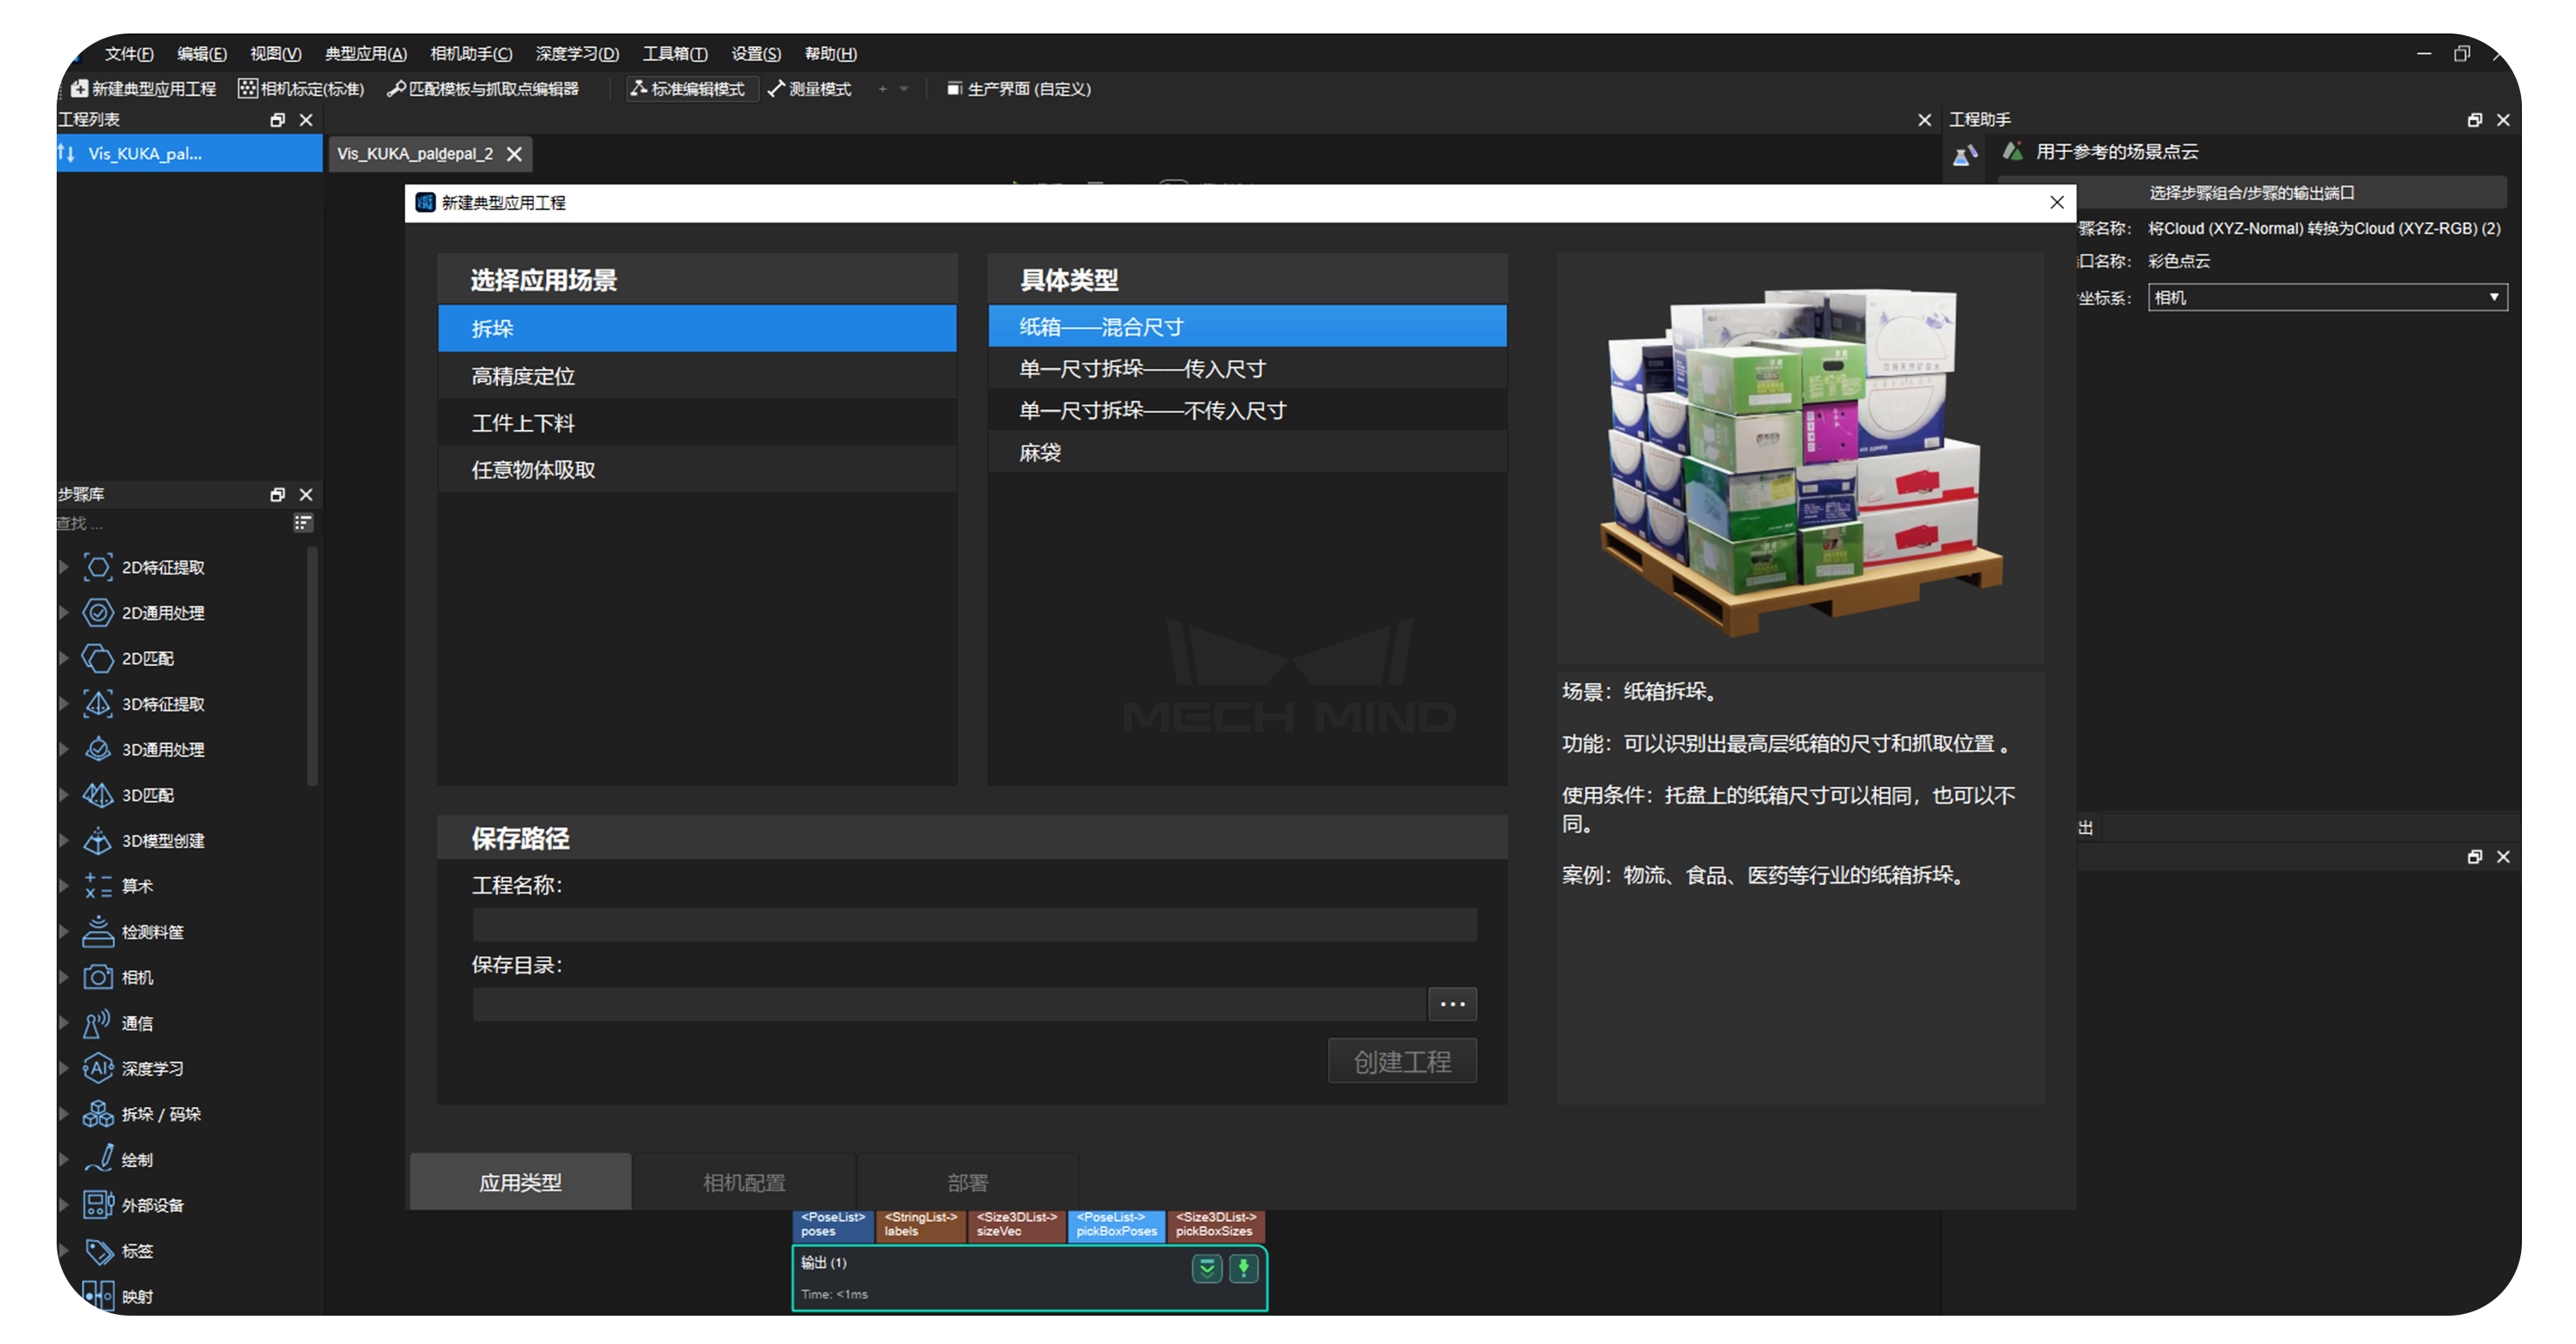This screenshot has width=2576, height=1344.
Task: Browse save directory with the ... button
Action: click(1452, 1004)
